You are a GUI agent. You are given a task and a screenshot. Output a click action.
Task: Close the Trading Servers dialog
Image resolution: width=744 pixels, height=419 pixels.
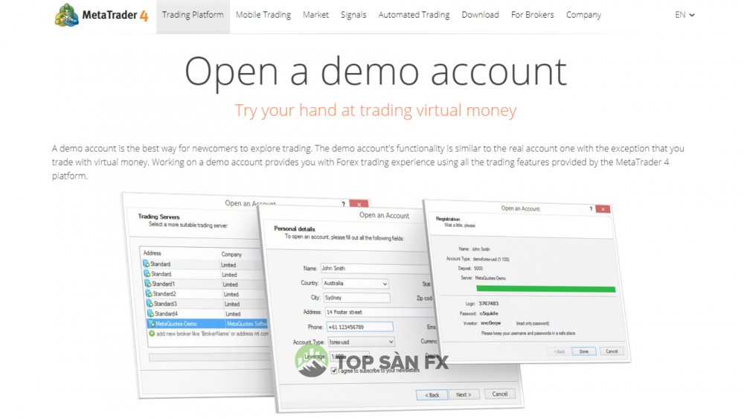(x=359, y=204)
